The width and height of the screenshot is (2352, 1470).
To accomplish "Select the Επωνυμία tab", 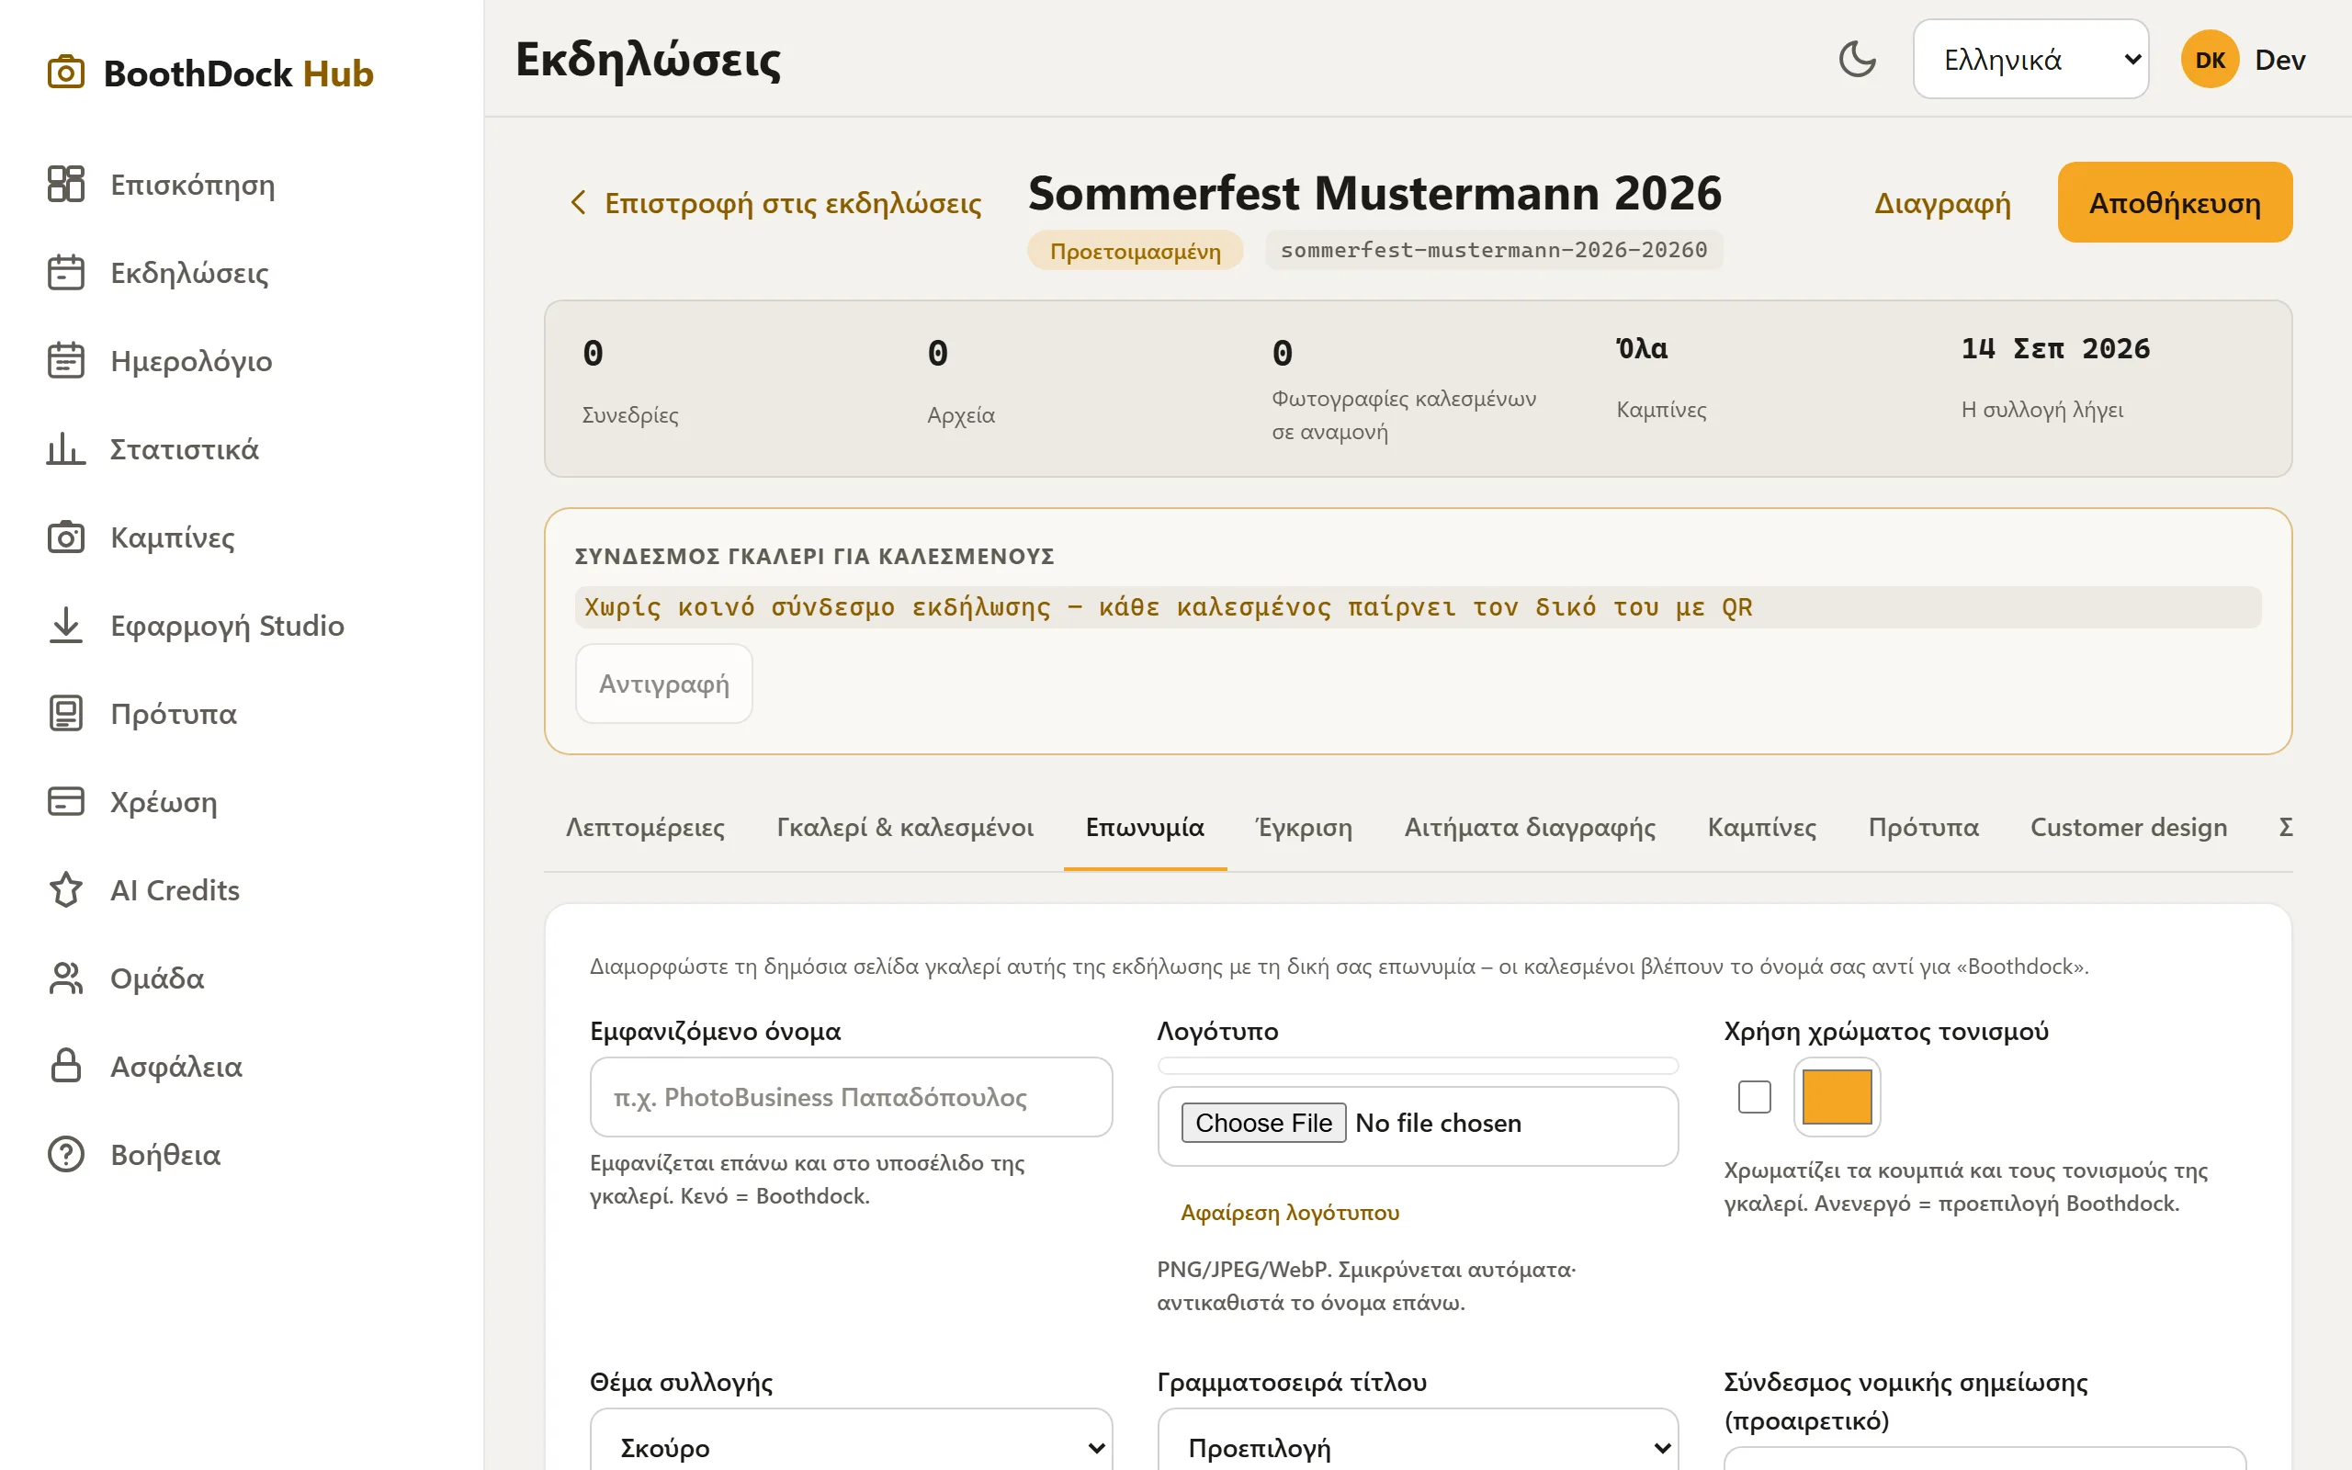I will tap(1145, 828).
